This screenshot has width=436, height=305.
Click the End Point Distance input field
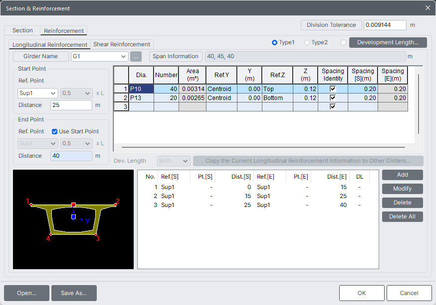pos(71,156)
